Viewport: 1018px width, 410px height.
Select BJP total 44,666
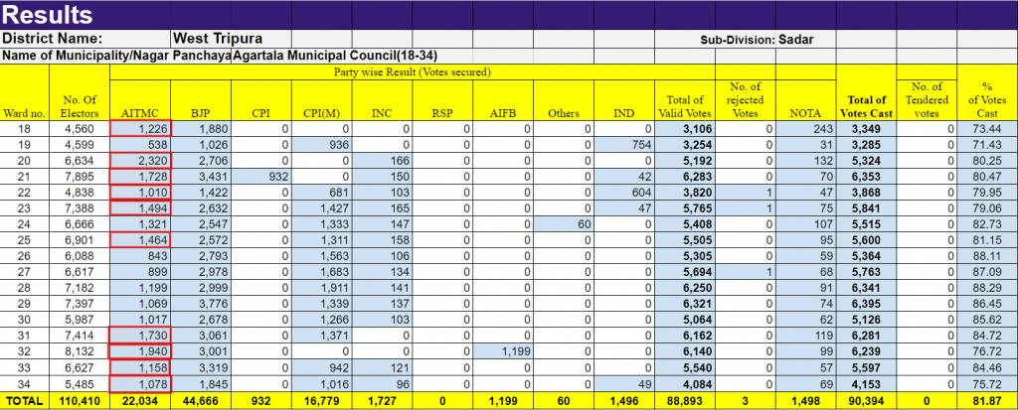[x=201, y=402]
